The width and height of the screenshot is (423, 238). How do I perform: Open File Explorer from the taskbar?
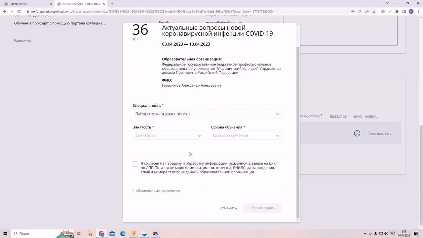[90, 234]
